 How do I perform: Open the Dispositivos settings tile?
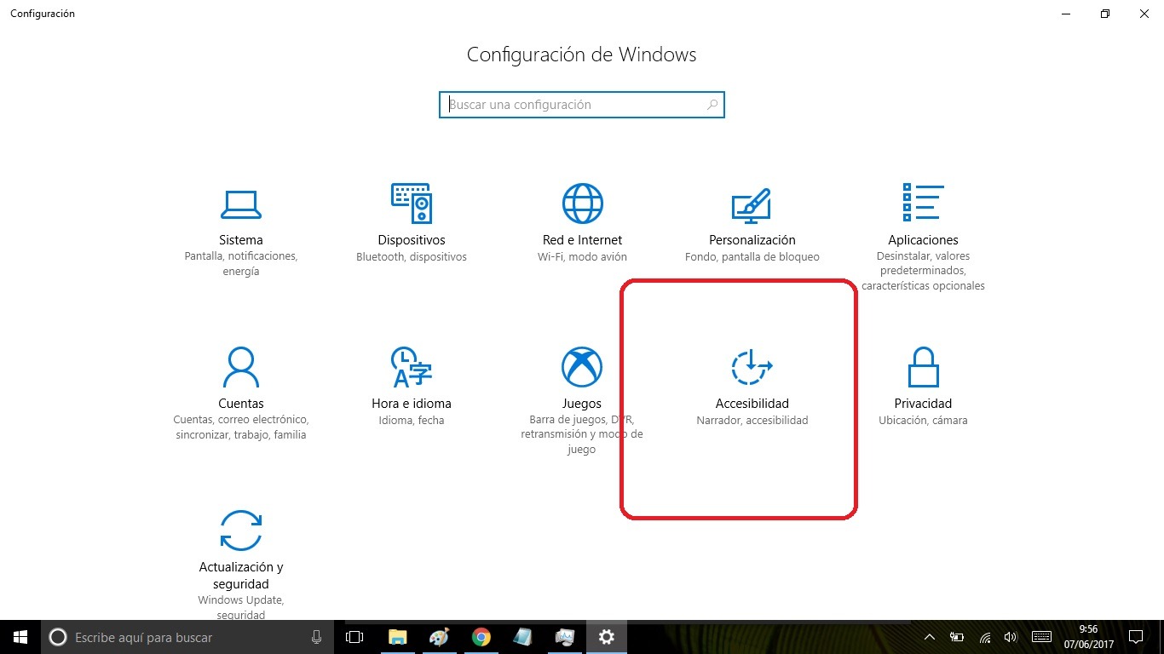[x=412, y=224]
